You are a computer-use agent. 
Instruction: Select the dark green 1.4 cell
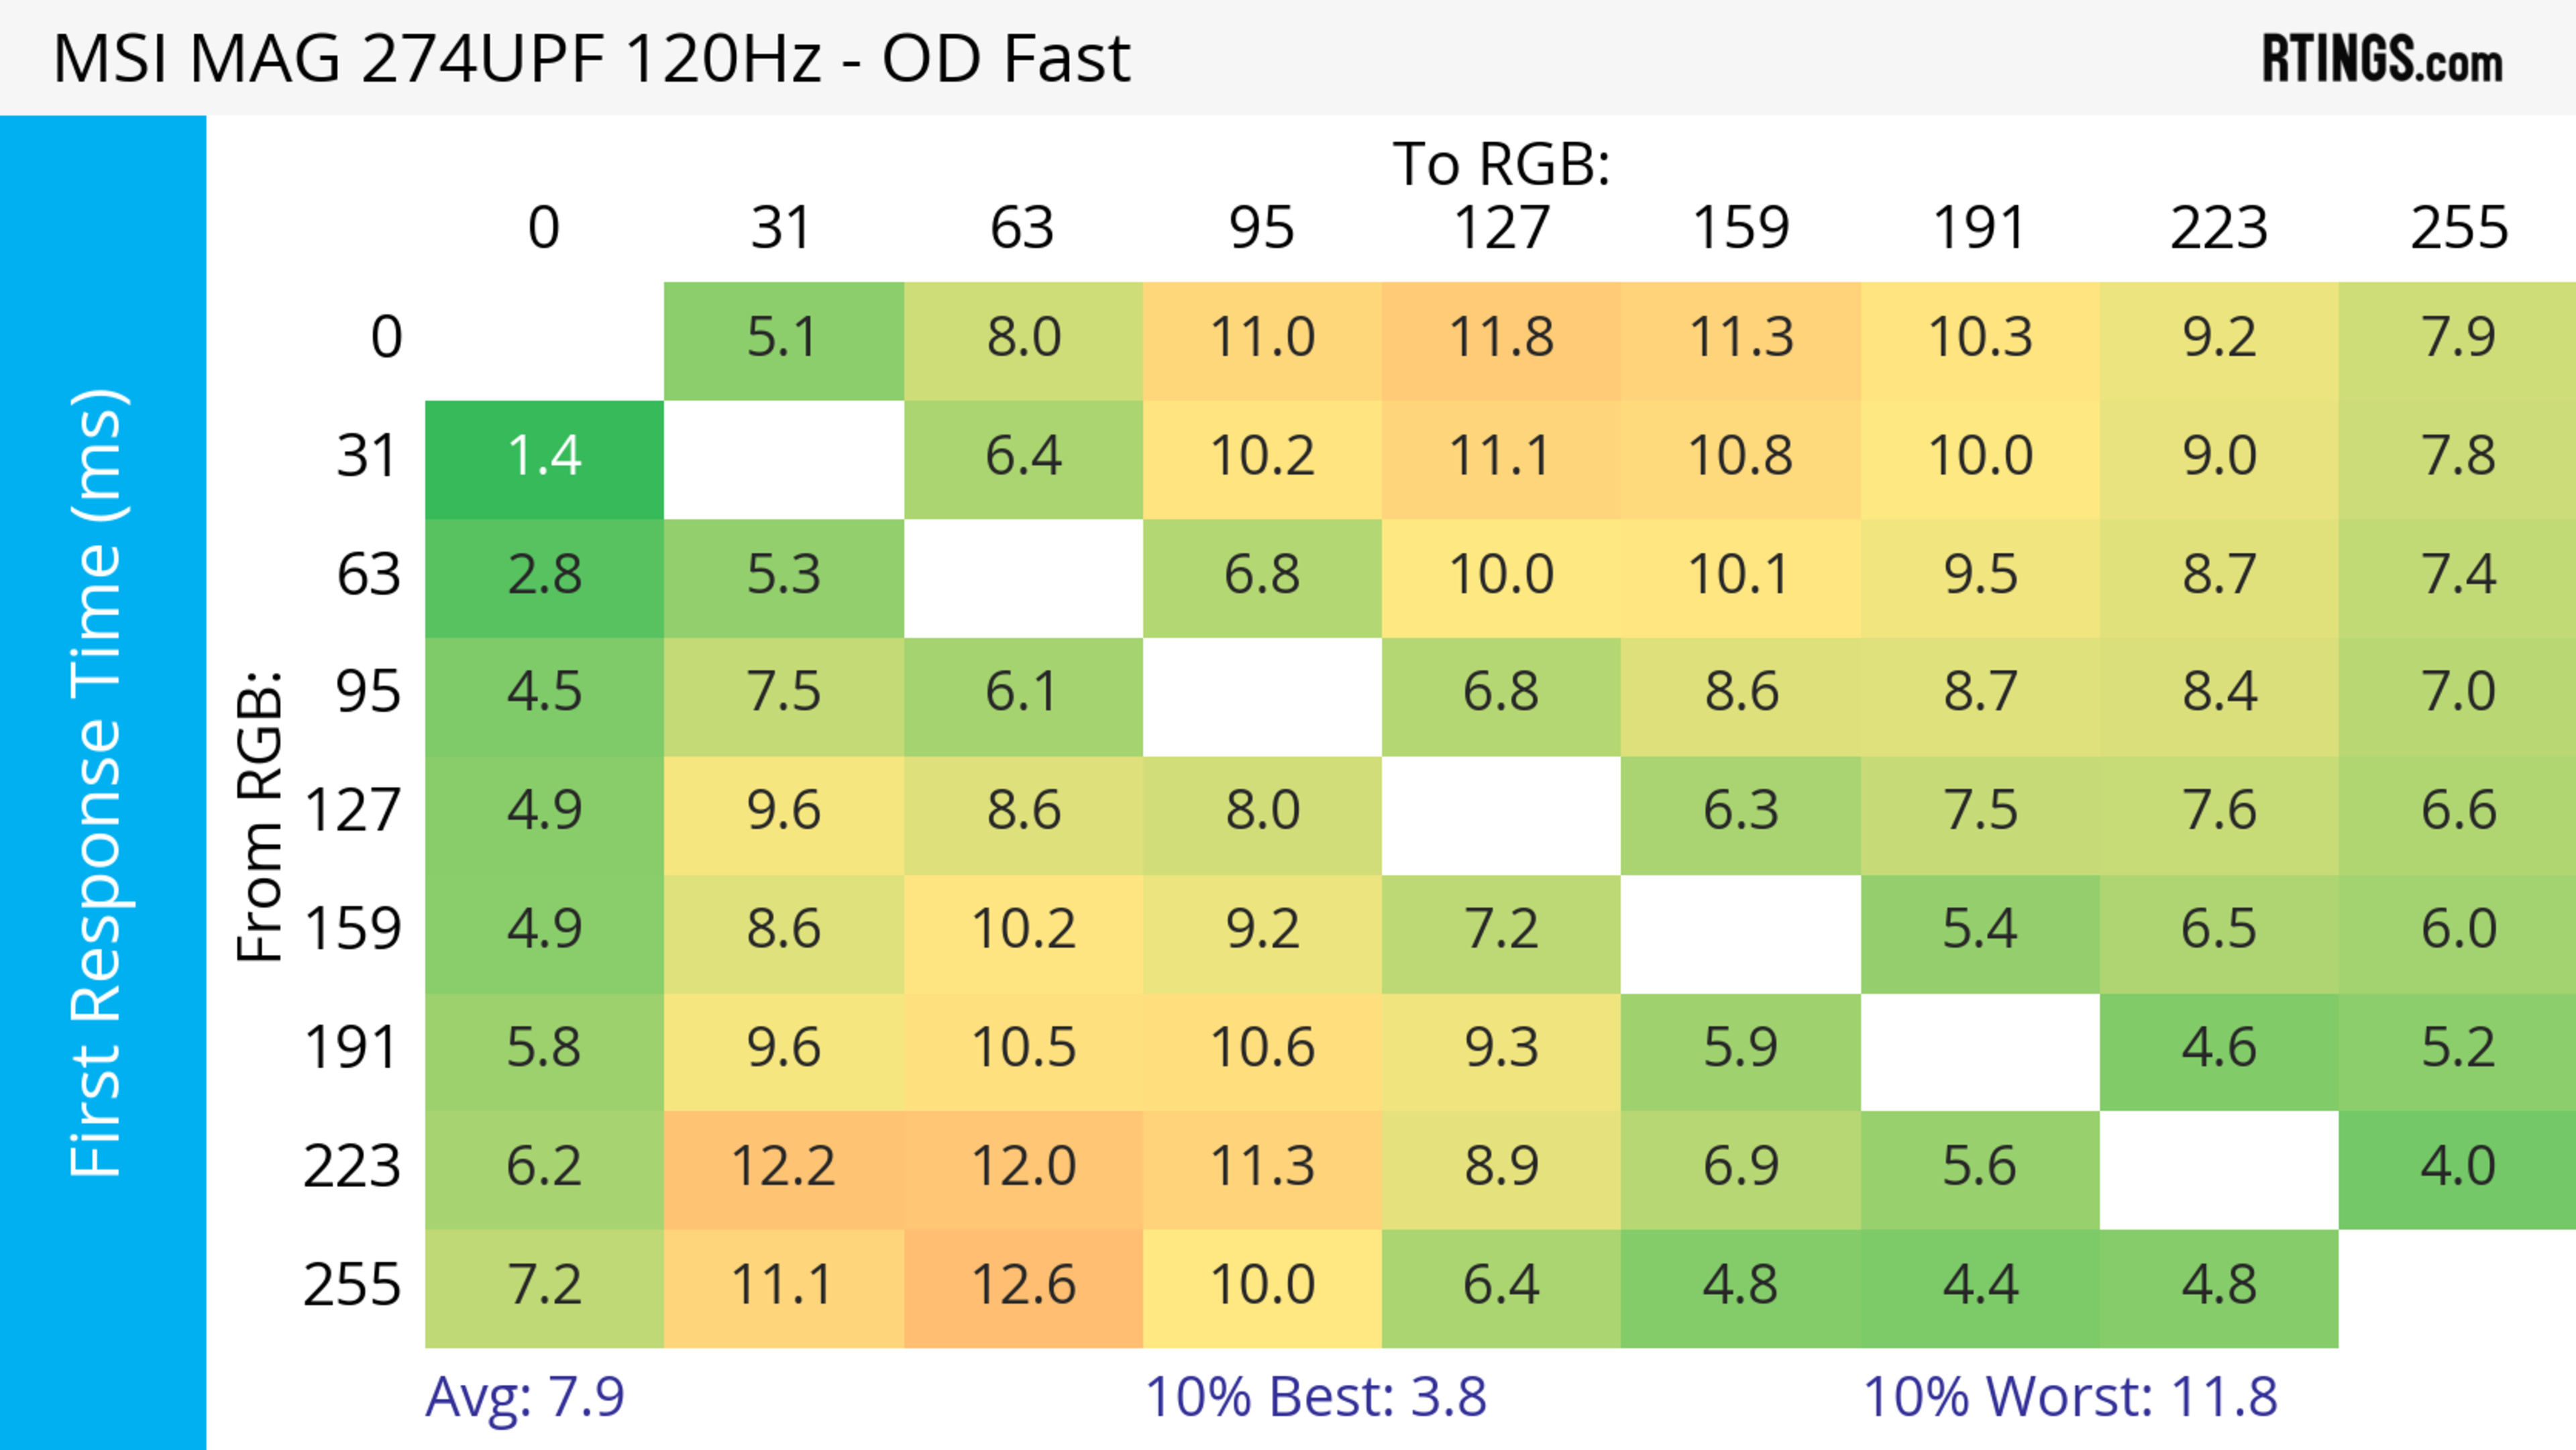click(544, 457)
